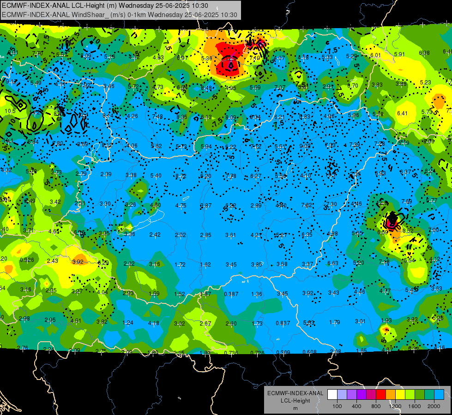The image size is (452, 415).
Task: Click the wind shear value 0.726
Action: click(x=257, y=353)
